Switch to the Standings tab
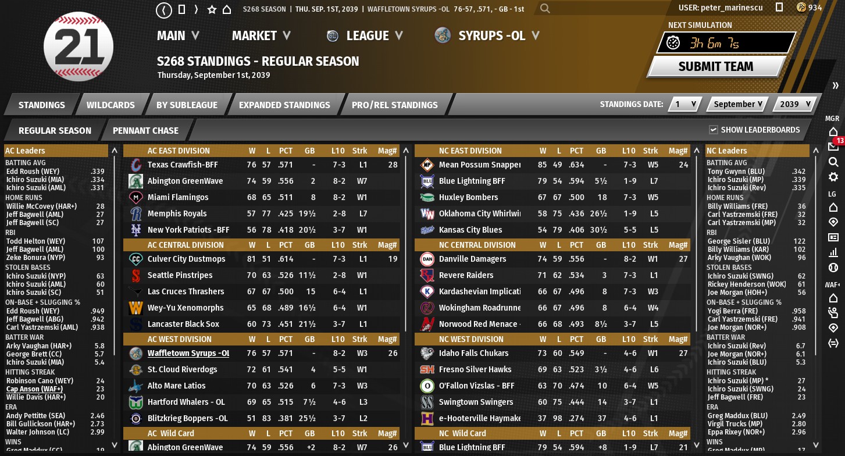845x456 pixels. pos(42,105)
